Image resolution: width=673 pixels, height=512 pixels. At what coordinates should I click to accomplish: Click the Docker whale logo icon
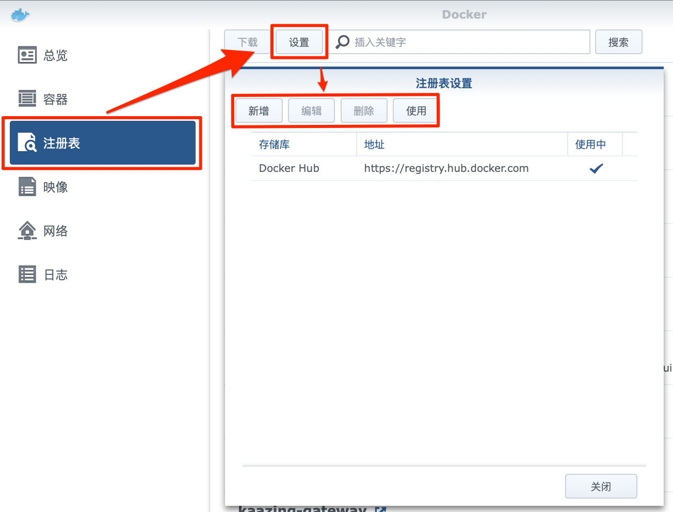20,15
